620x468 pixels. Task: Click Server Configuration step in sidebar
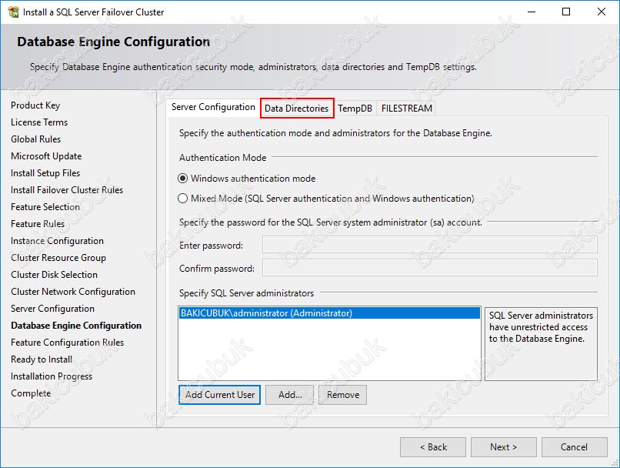click(52, 309)
